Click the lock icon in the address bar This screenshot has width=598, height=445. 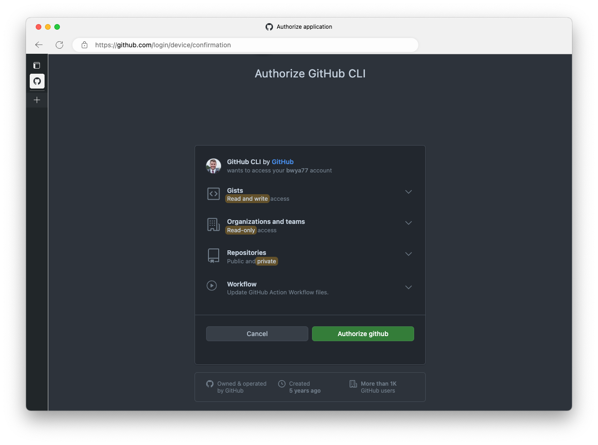tap(84, 45)
